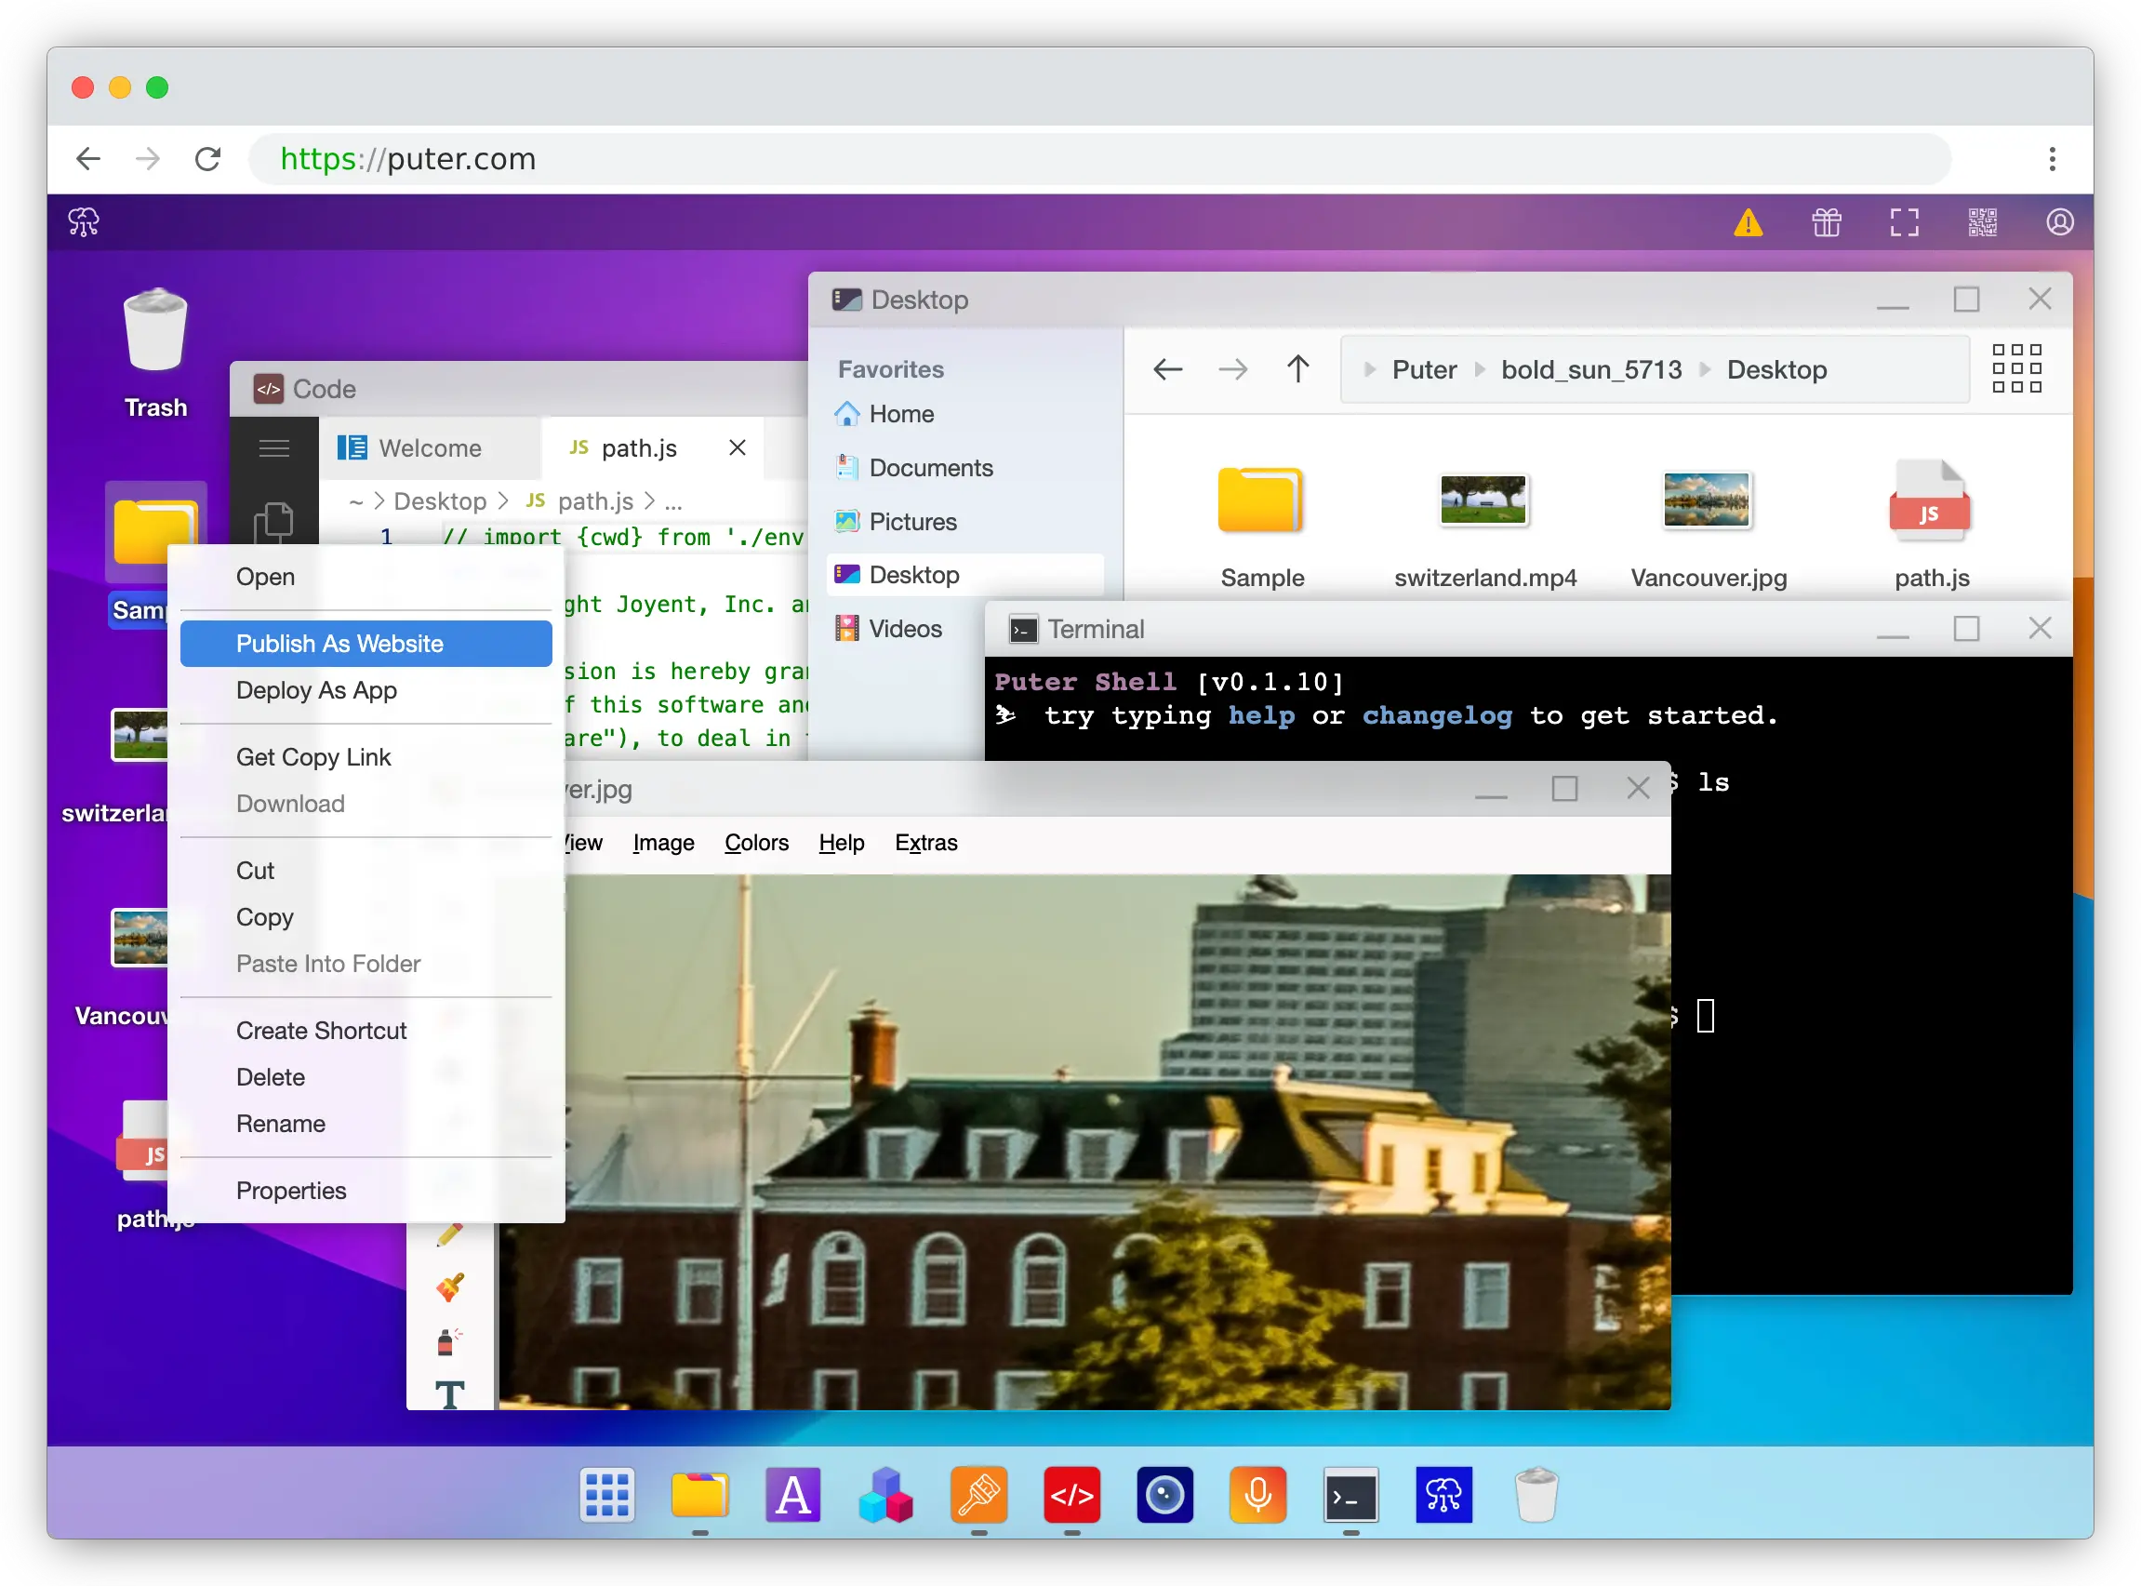Navigate back using left arrow in Desktop window
The width and height of the screenshot is (2141, 1586).
(x=1167, y=370)
